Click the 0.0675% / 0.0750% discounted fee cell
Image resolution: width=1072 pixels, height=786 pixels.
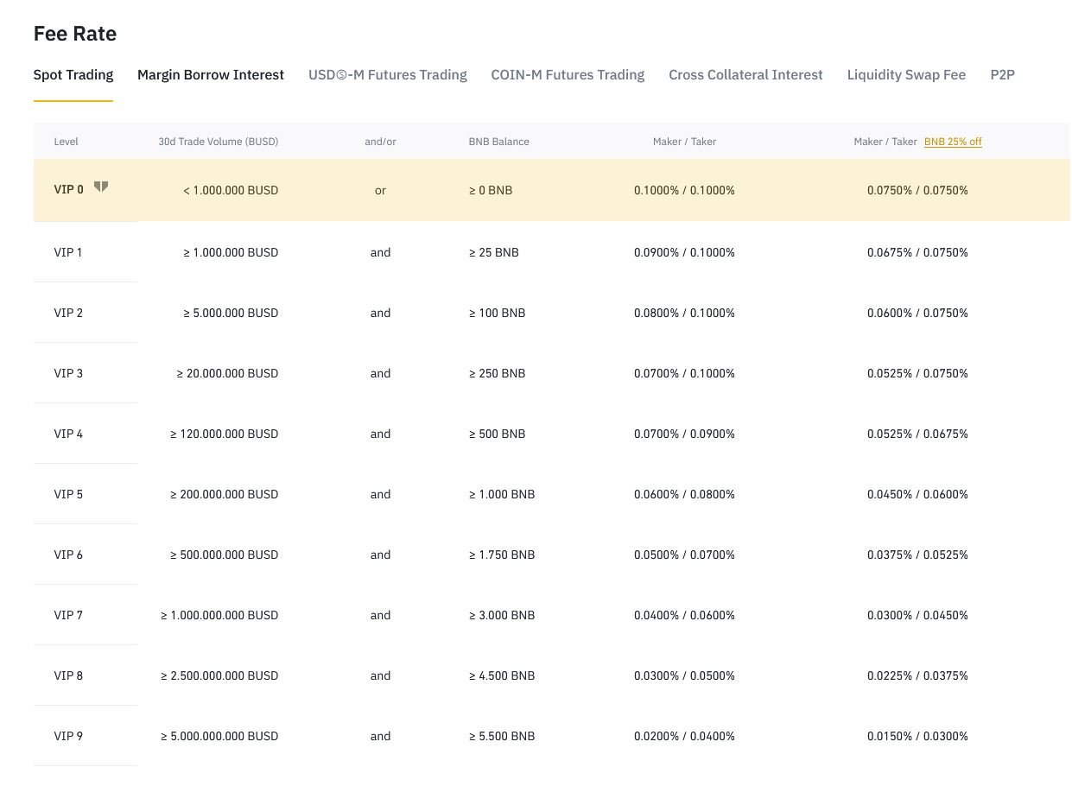(x=917, y=252)
